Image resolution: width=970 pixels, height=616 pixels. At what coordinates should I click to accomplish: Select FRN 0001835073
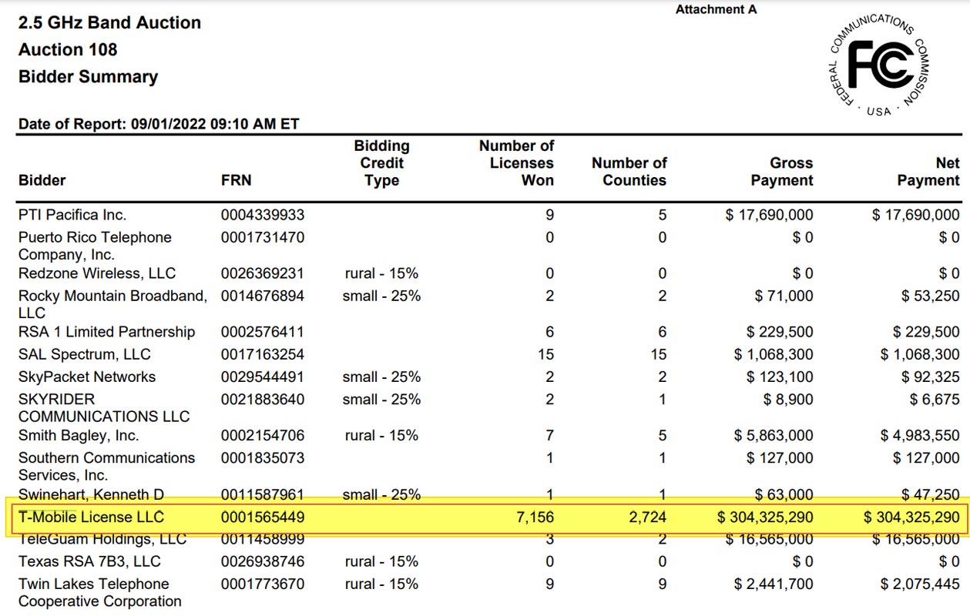(x=263, y=457)
